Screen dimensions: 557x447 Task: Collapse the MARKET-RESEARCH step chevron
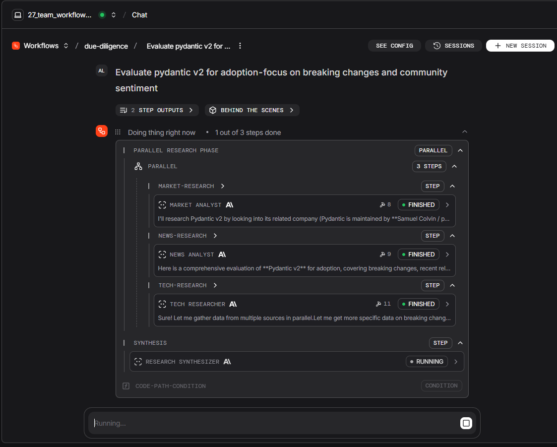452,186
